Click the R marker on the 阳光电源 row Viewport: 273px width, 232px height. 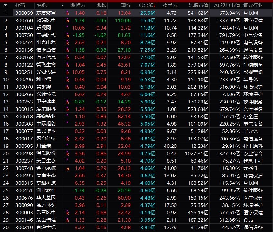68,43
